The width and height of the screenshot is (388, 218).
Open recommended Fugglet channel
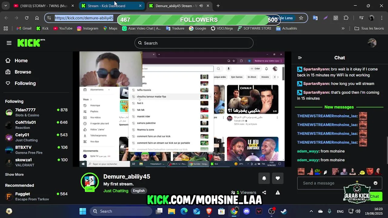pyautogui.click(x=36, y=197)
